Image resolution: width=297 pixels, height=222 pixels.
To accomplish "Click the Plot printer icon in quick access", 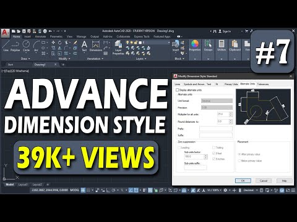I will 45,31.
